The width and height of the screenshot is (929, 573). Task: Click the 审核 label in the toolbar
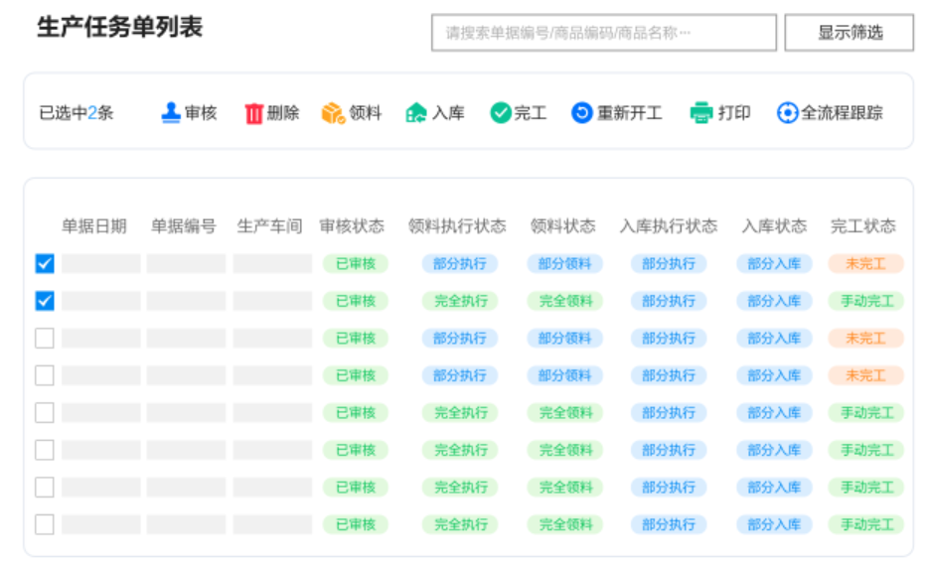point(201,112)
